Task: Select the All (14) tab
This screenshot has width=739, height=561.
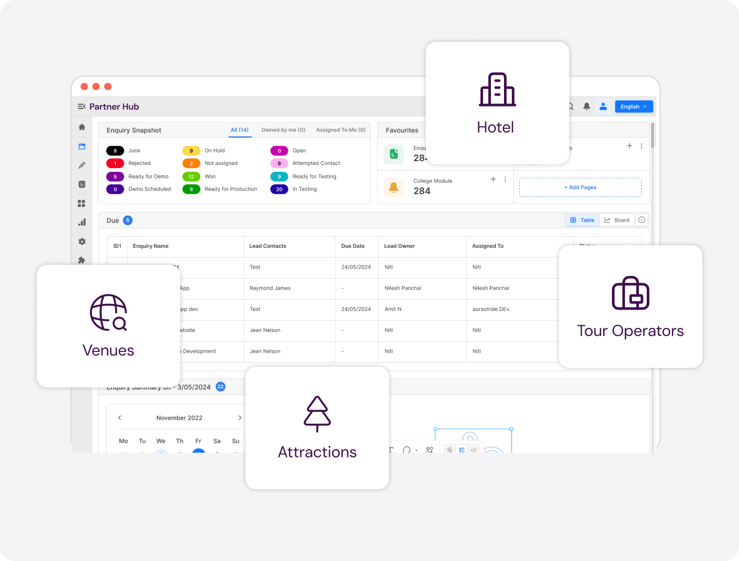Action: tap(239, 130)
